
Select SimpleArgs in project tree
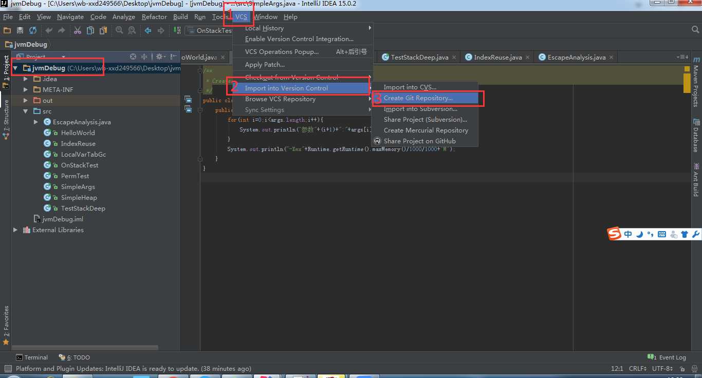coord(78,187)
